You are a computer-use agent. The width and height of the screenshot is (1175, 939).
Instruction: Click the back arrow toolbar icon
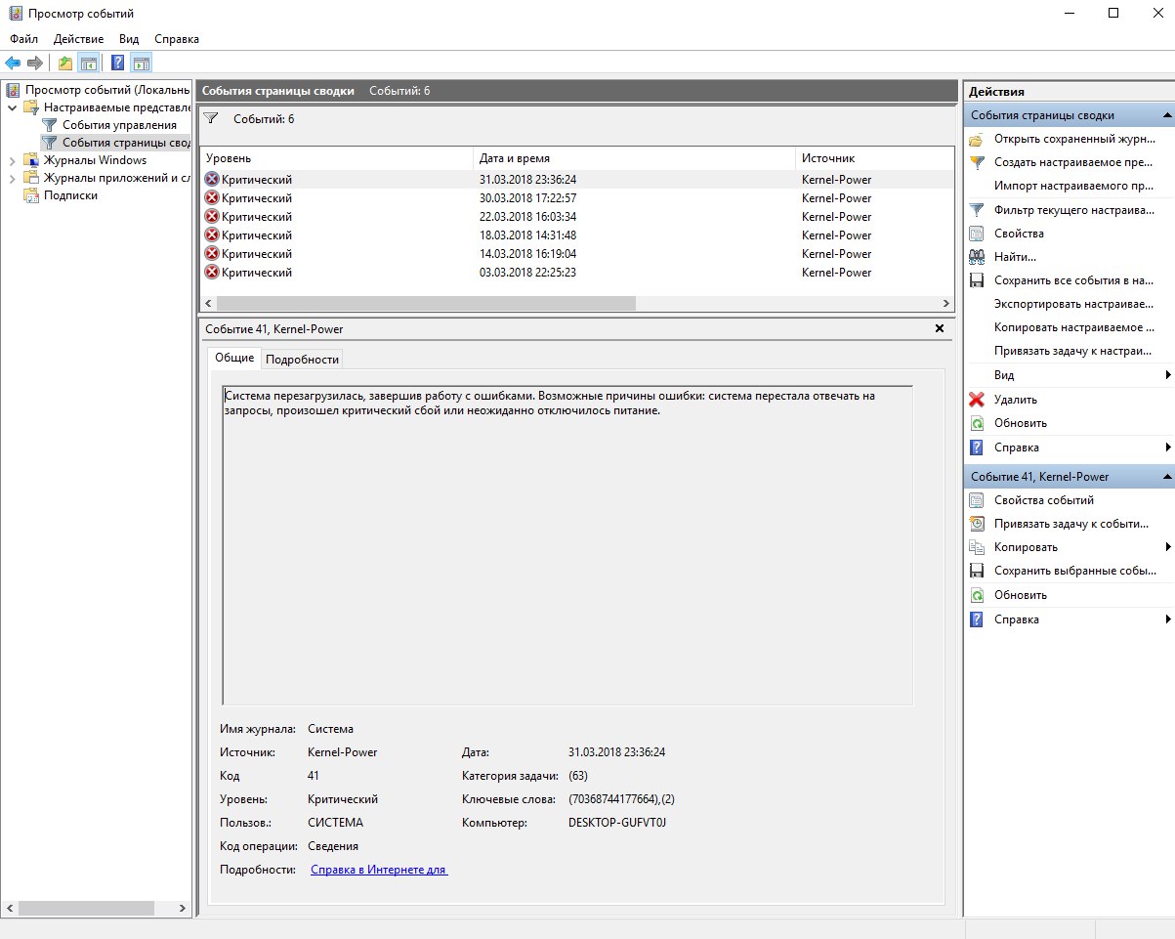coord(13,64)
